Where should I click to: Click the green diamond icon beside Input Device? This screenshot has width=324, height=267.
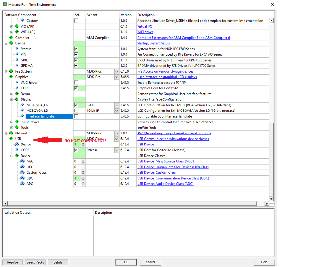click(17, 122)
